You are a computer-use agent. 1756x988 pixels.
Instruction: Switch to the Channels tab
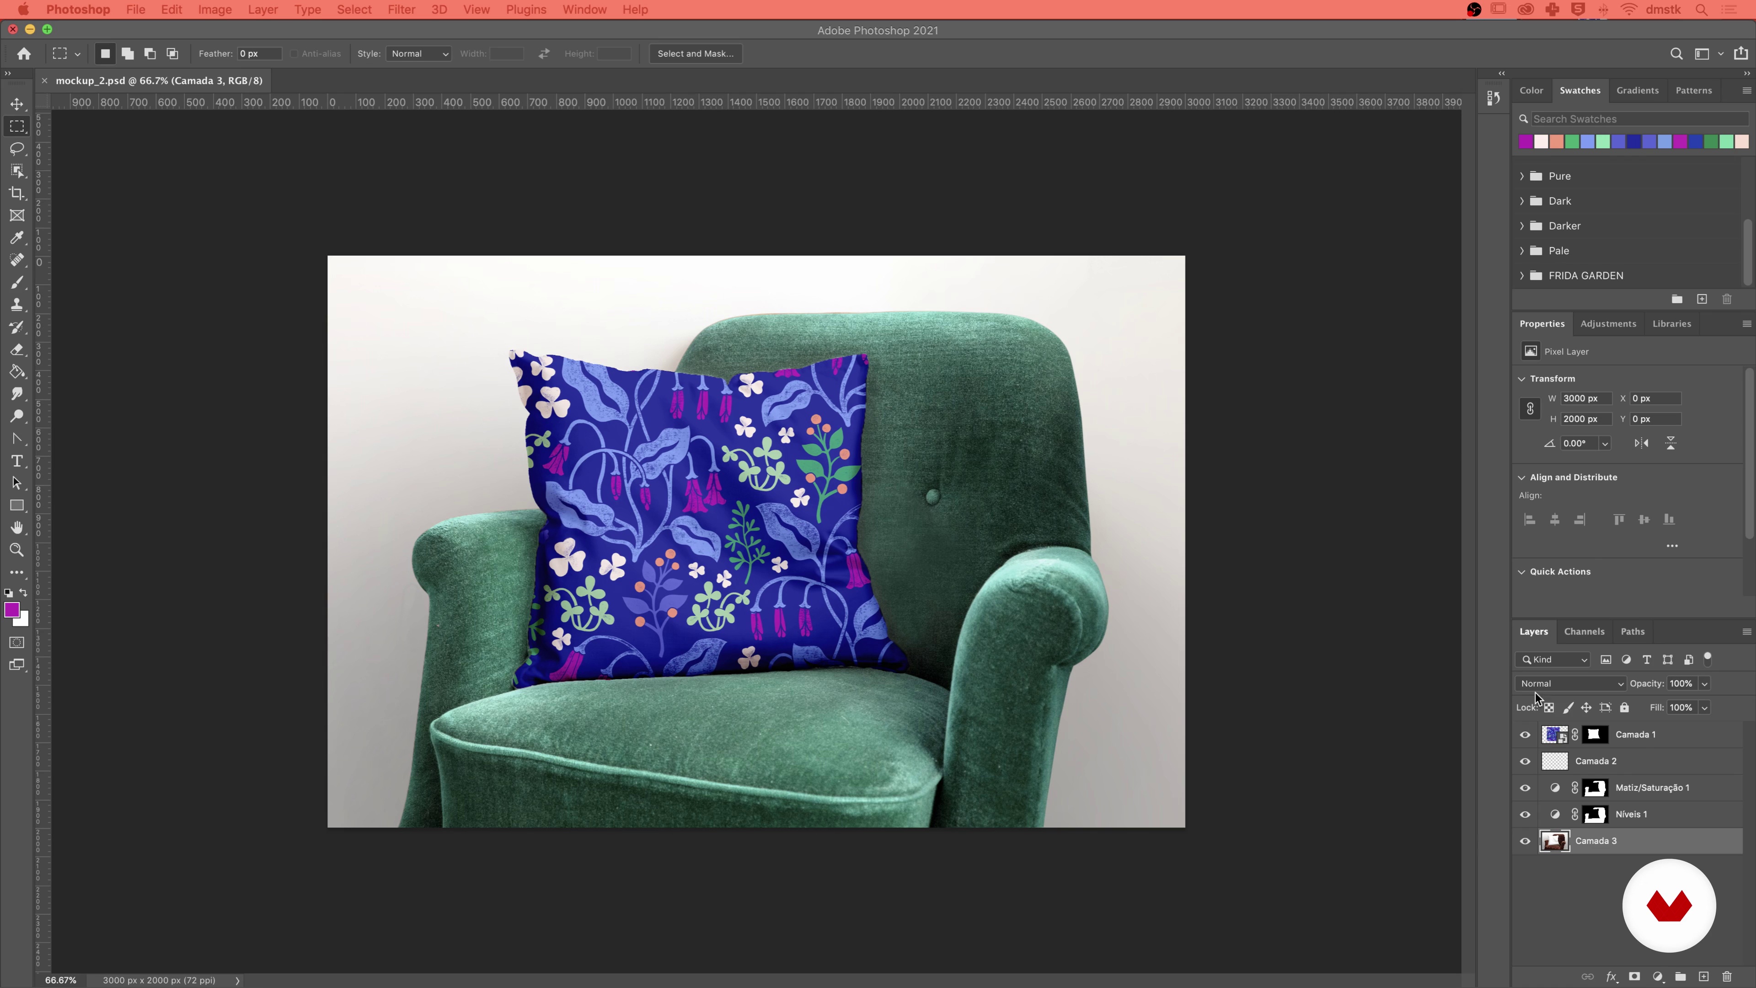pos(1584,631)
